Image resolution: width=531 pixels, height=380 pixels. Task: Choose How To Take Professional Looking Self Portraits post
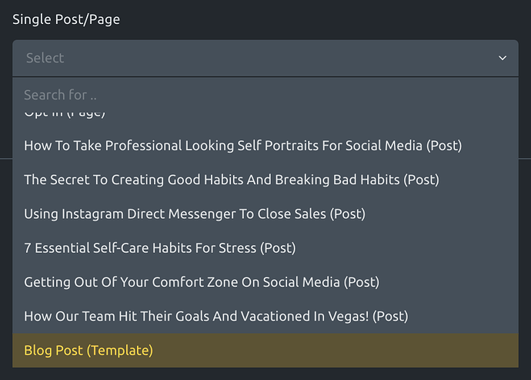coord(265,146)
